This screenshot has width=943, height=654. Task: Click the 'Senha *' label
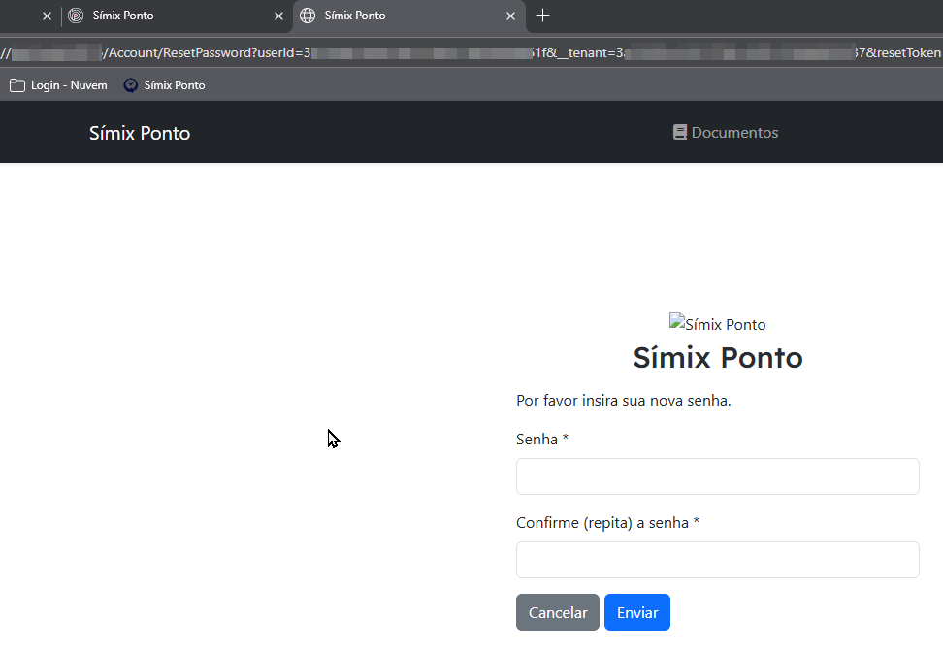click(542, 440)
